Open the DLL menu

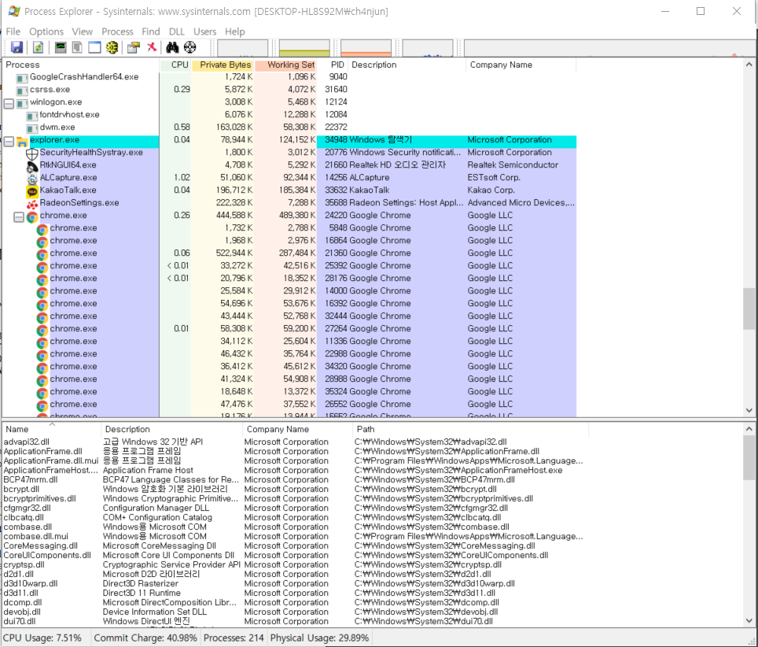point(176,31)
